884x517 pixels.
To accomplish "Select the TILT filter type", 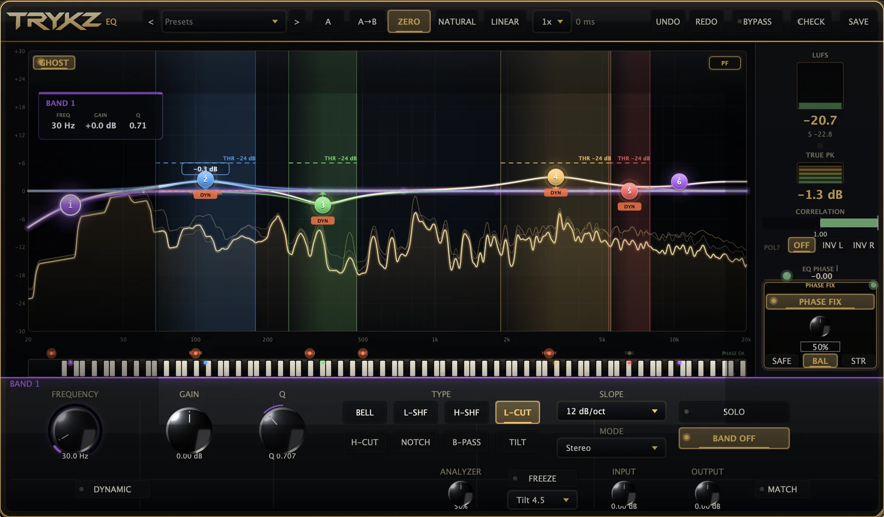I will [x=518, y=442].
